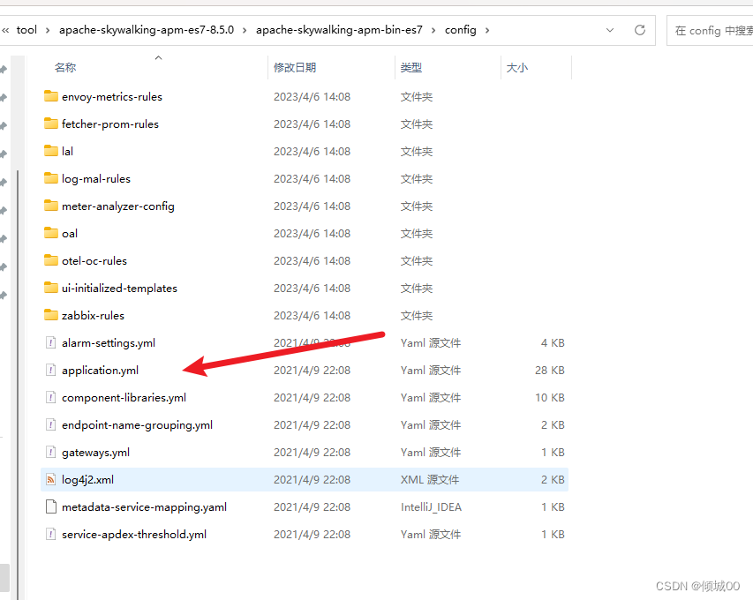Click the modified date of lal folder
Viewport: 753px width, 600px height.
pyautogui.click(x=312, y=151)
